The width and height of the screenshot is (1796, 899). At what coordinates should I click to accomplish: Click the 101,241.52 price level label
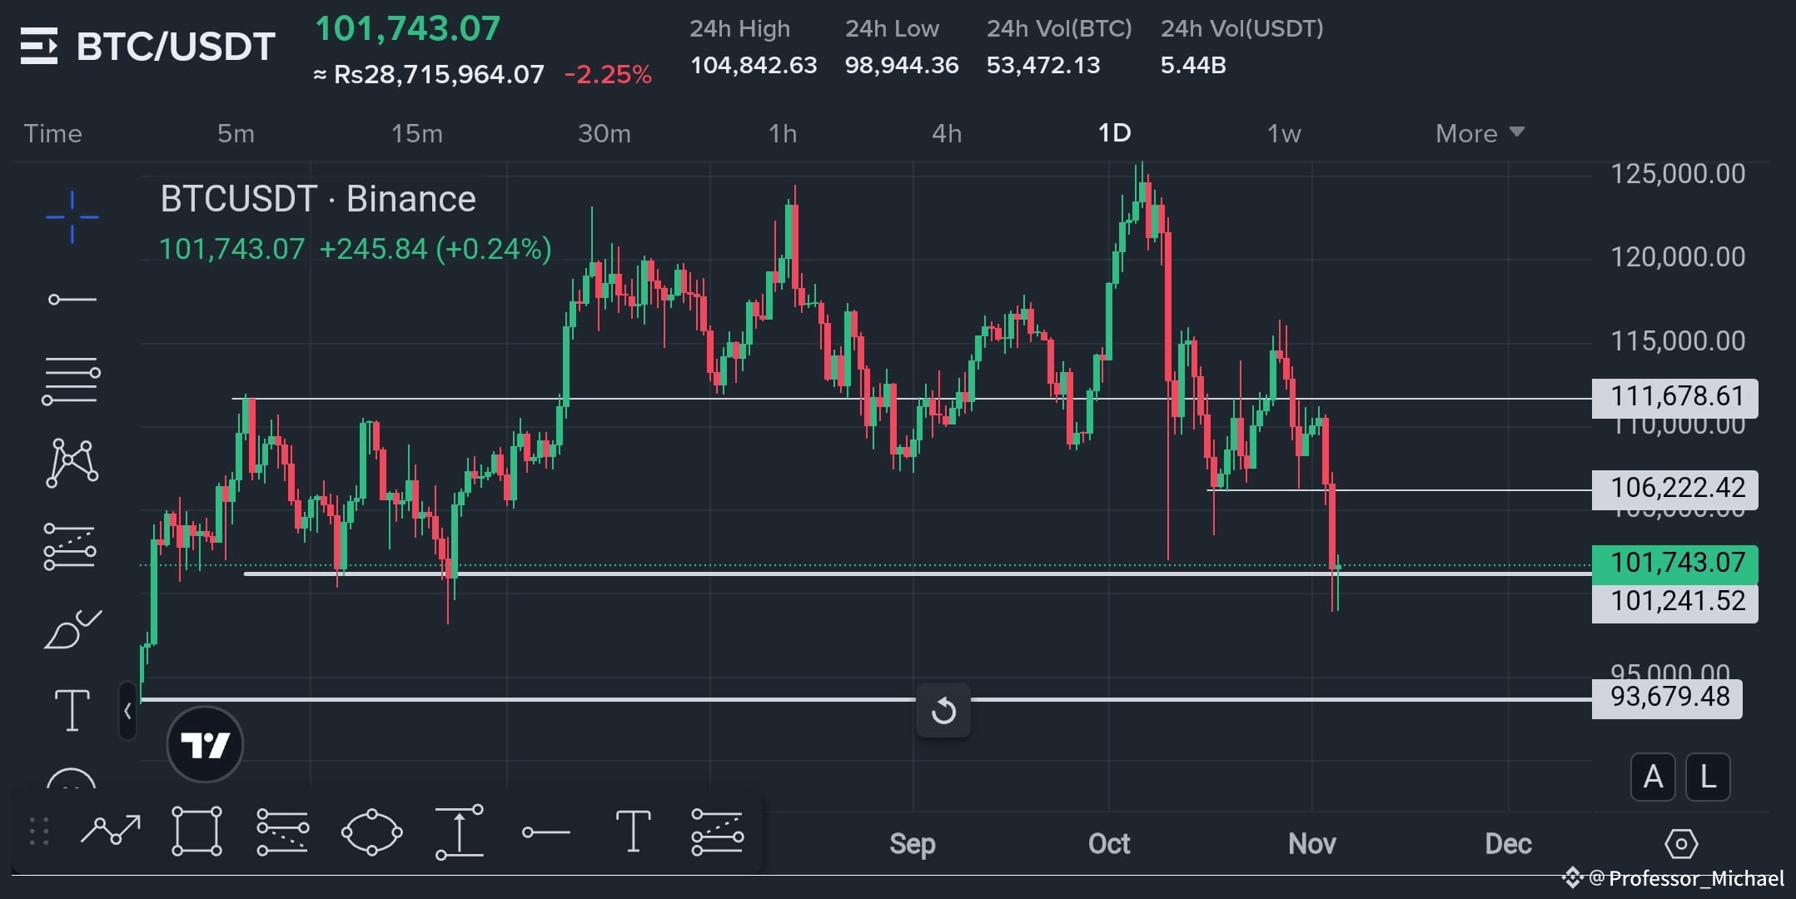tap(1675, 602)
